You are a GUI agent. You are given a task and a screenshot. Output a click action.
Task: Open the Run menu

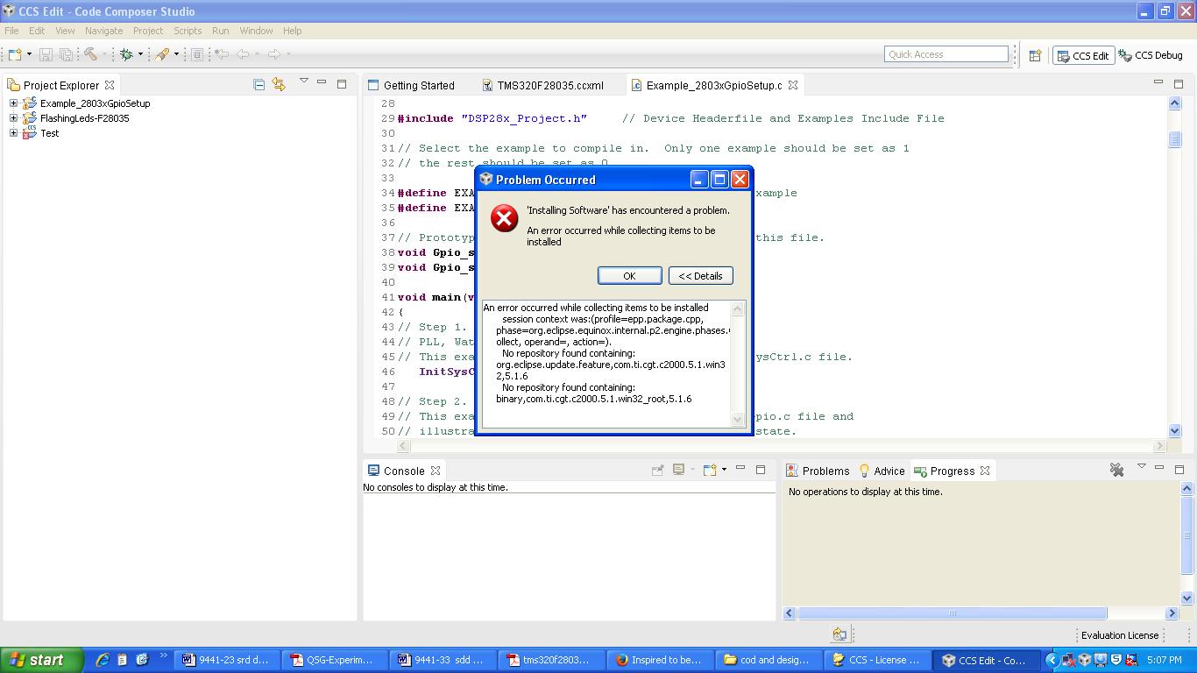click(220, 31)
